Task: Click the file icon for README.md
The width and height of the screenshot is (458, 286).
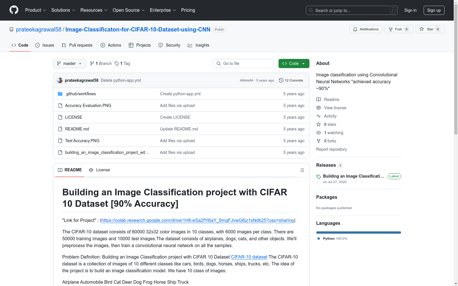Action: pos(60,129)
